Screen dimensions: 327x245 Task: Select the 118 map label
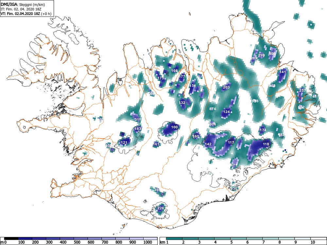tap(266, 144)
